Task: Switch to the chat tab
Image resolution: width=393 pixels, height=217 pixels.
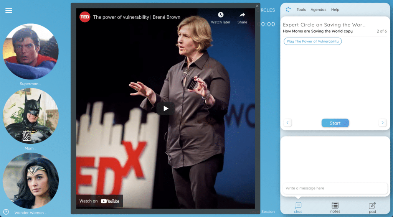Action: pos(298,208)
